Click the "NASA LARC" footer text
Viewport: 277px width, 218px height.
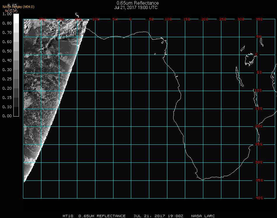pyautogui.click(x=203, y=216)
